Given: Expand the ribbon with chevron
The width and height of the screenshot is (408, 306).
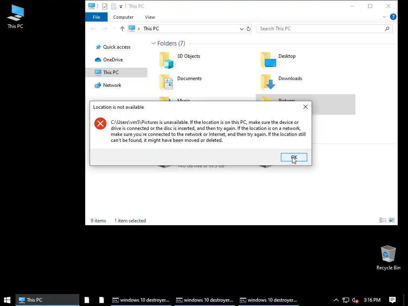Looking at the screenshot, I should (x=384, y=17).
